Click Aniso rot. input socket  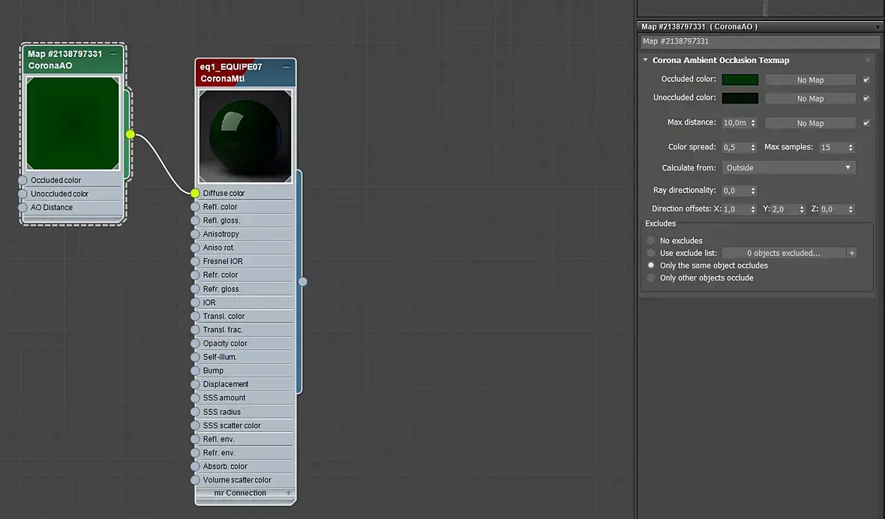click(x=195, y=247)
